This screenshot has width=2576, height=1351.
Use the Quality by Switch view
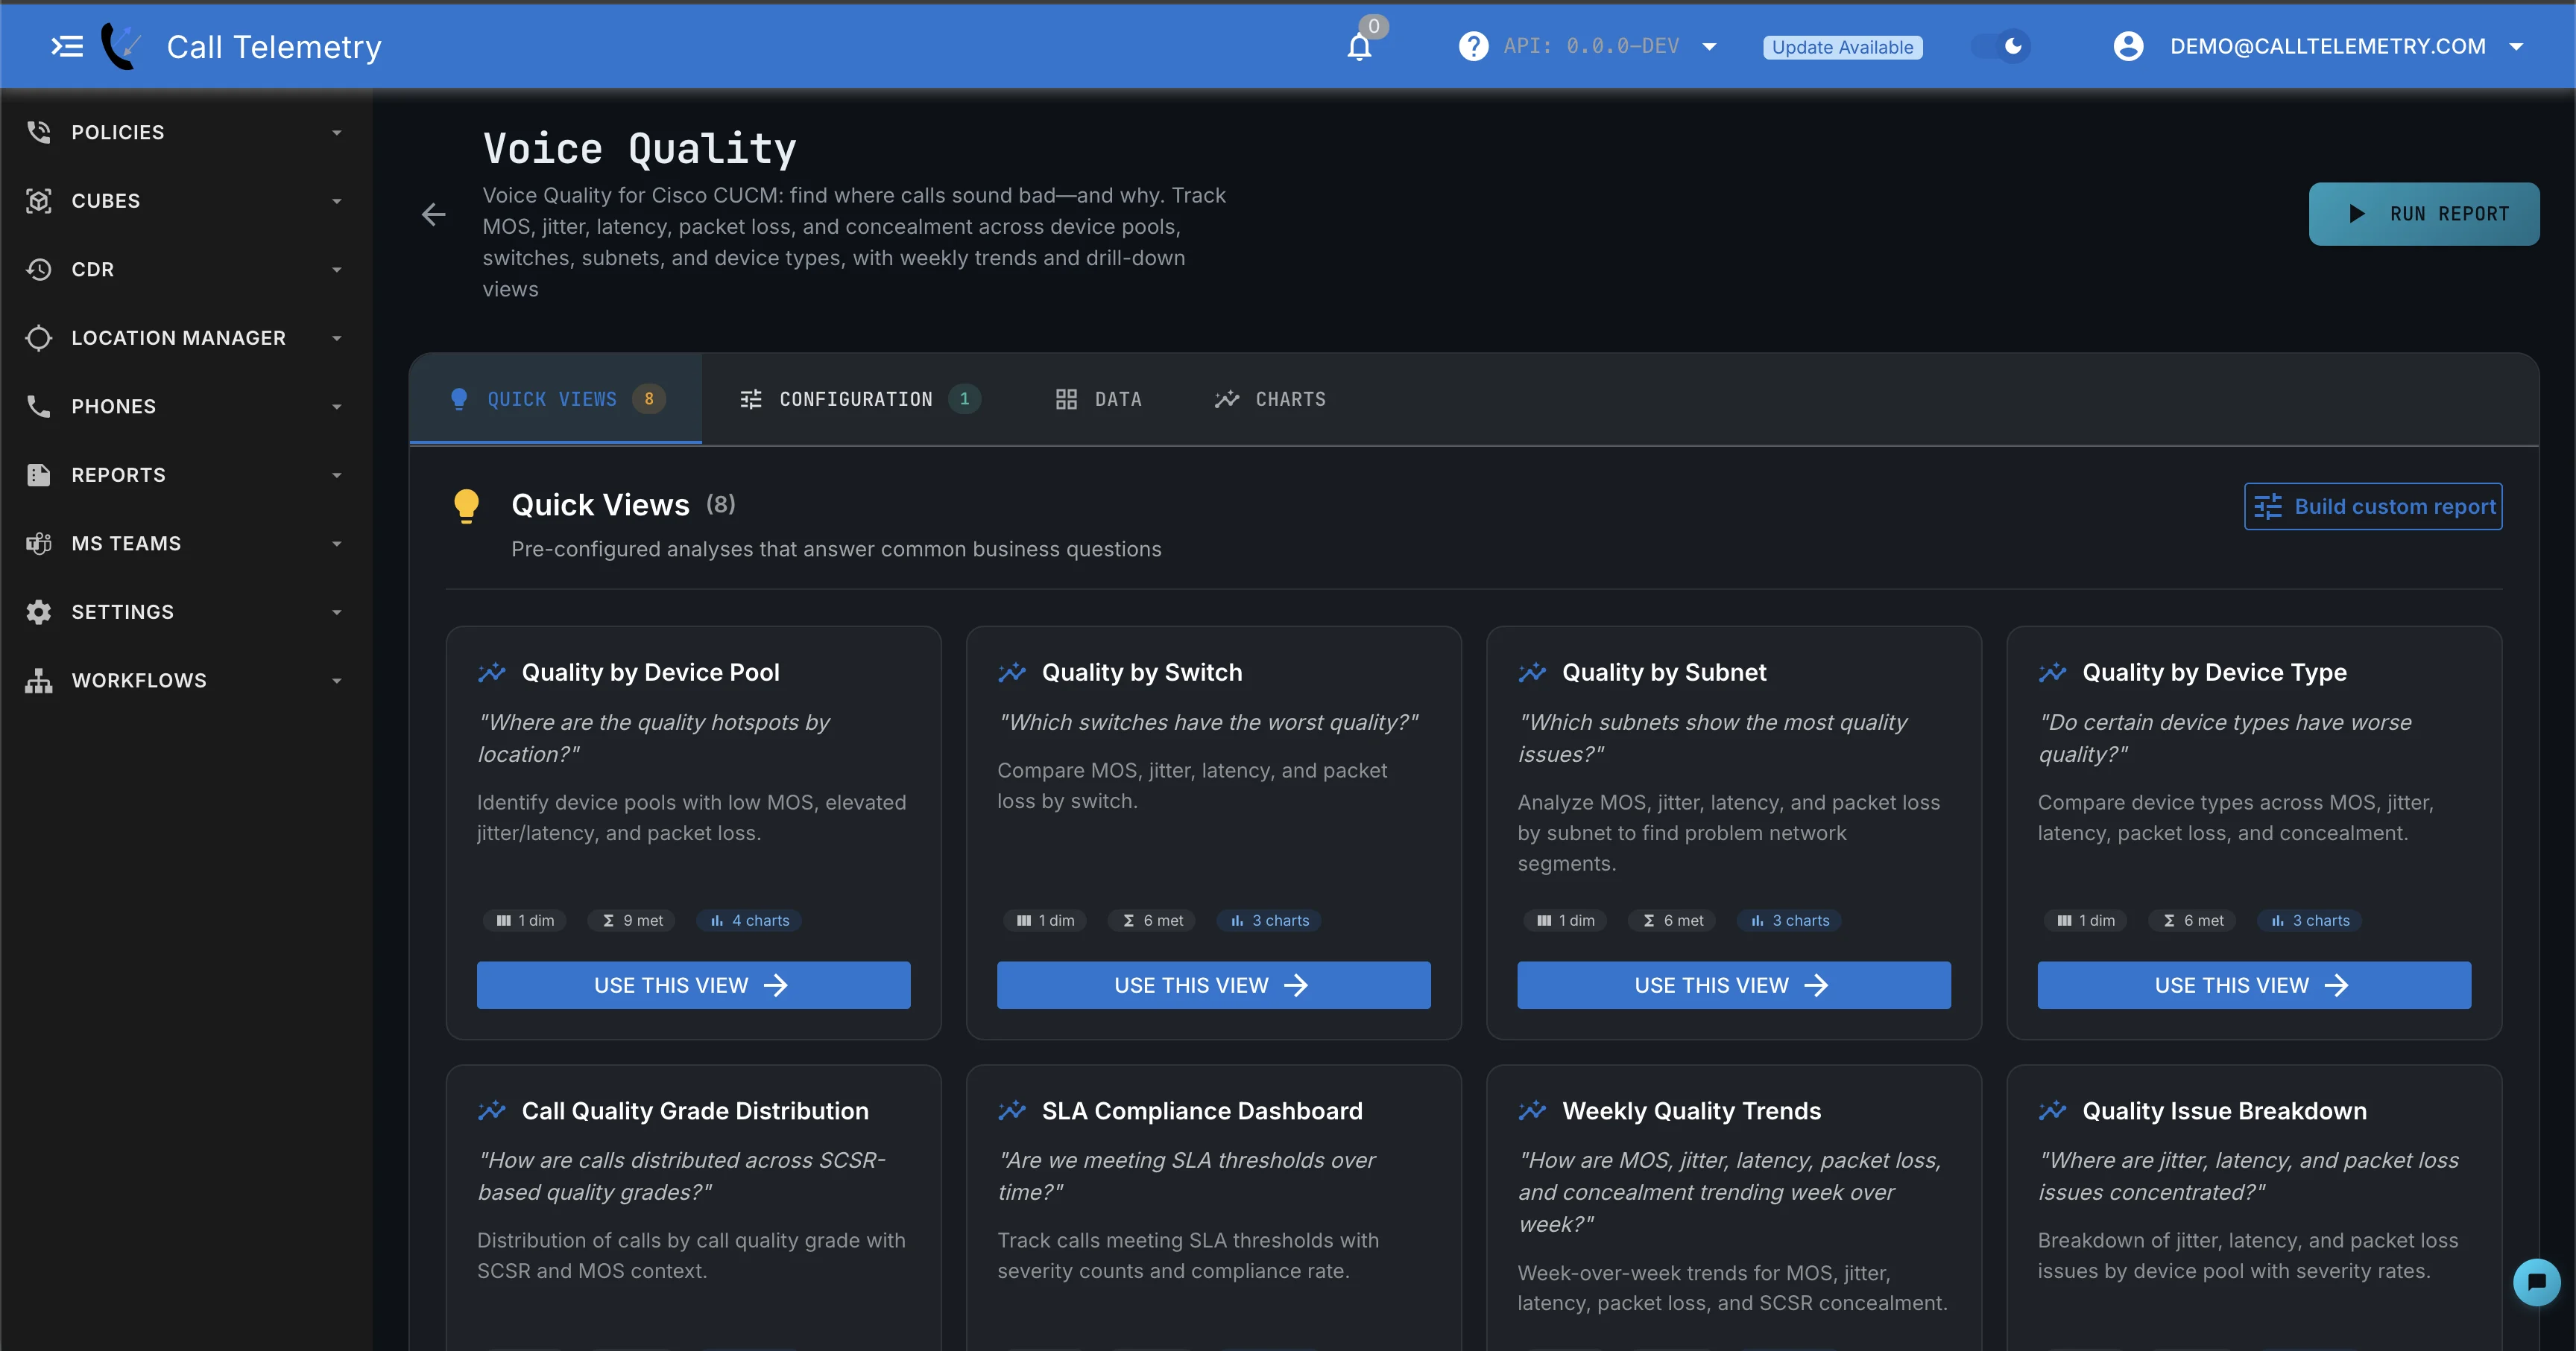coord(1213,985)
